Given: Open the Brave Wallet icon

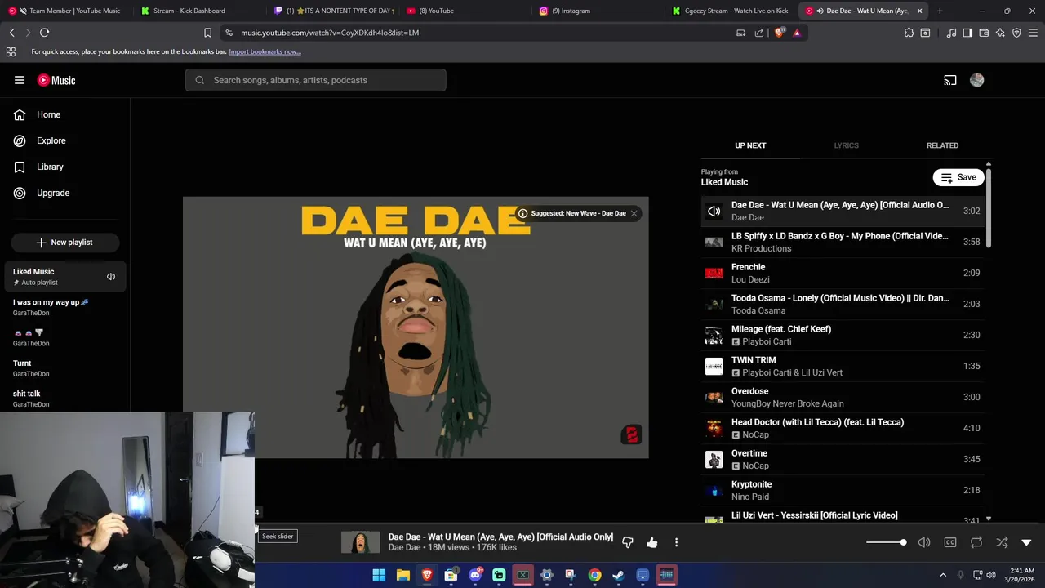Looking at the screenshot, I should pos(984,33).
